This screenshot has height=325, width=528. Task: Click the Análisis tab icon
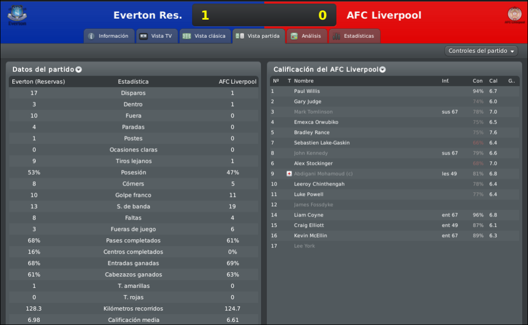pos(294,36)
